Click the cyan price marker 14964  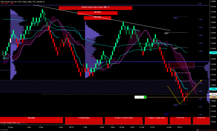click(213, 89)
